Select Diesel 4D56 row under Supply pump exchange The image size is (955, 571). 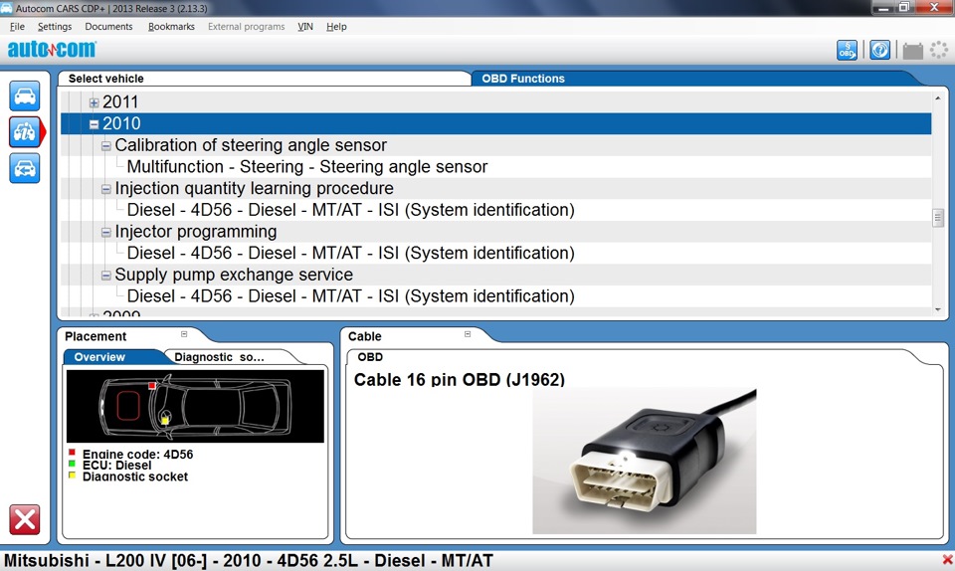click(x=350, y=296)
